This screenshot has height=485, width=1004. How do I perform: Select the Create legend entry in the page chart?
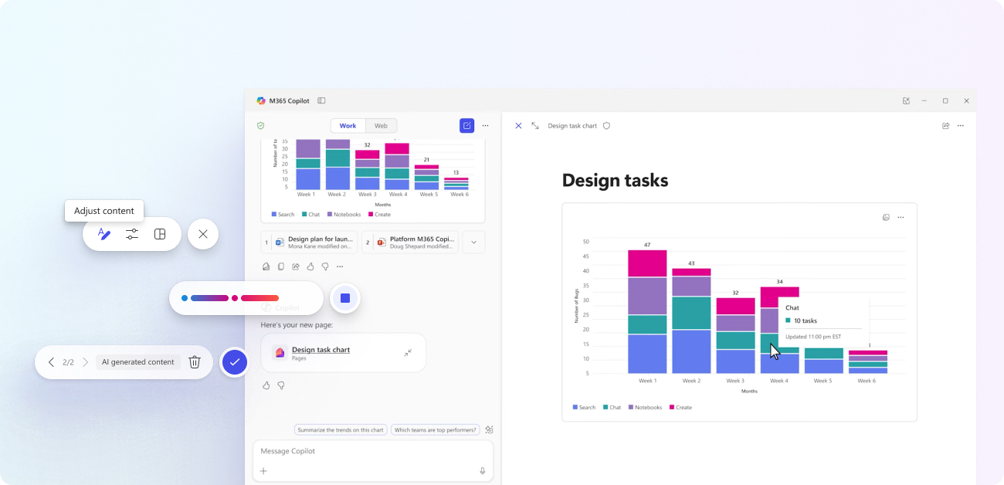point(680,407)
